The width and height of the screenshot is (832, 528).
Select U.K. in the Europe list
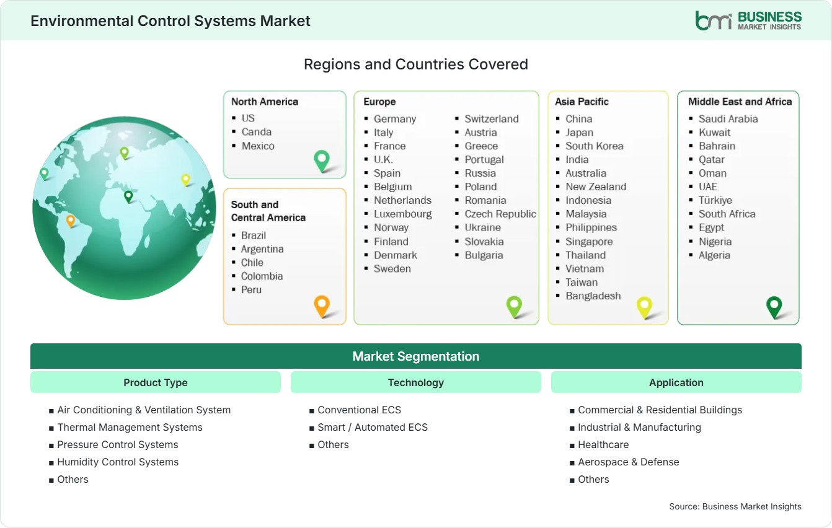(383, 159)
